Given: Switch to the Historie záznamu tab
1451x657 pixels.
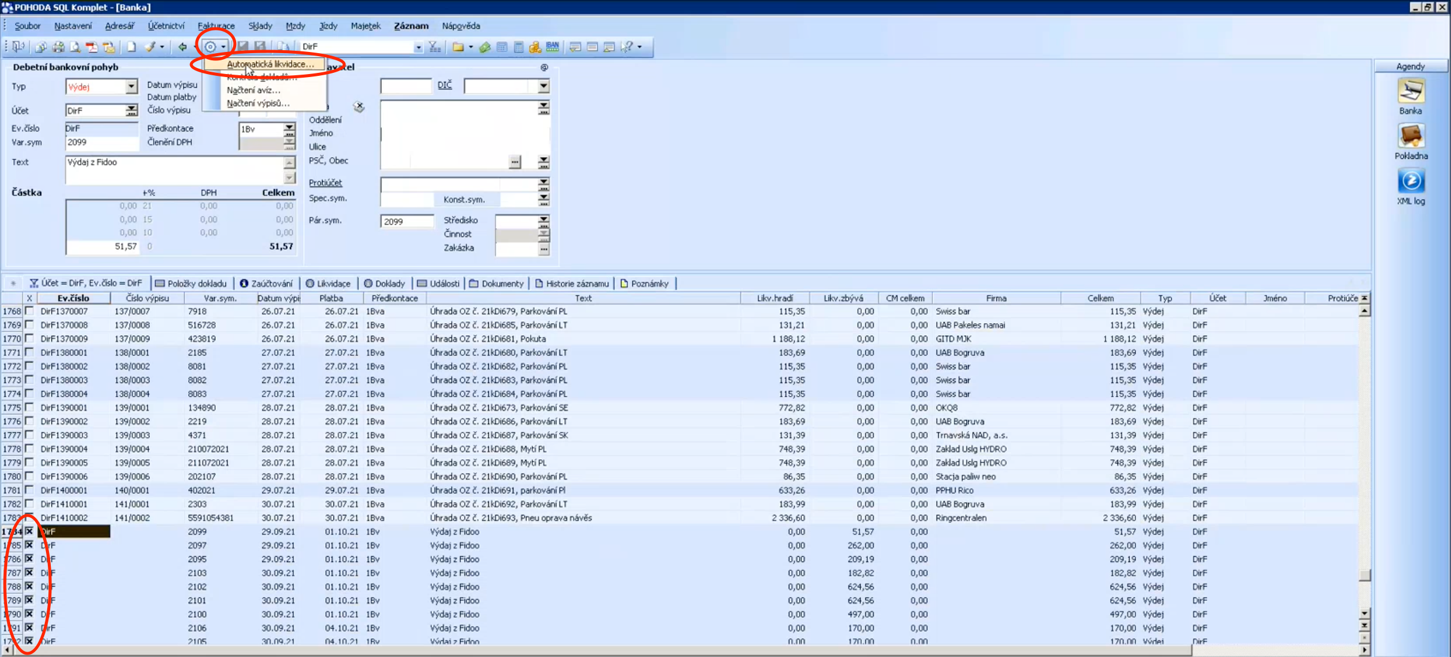Looking at the screenshot, I should click(572, 284).
